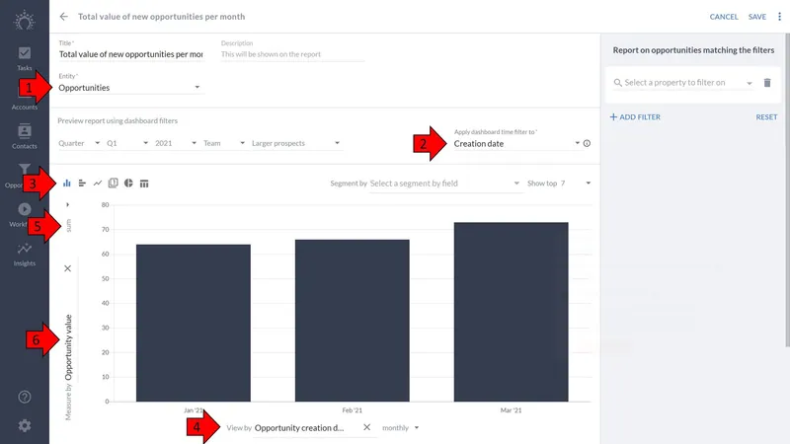Expand the aggregation arrow above sum

click(67, 205)
